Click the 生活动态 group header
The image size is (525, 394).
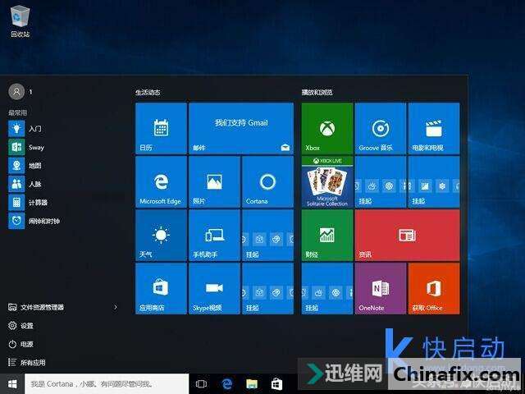148,92
